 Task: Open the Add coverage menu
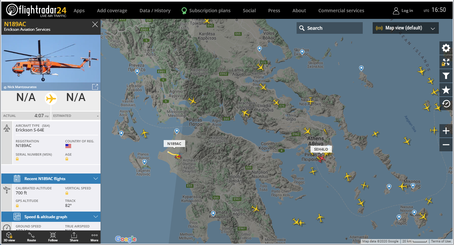coord(112,11)
